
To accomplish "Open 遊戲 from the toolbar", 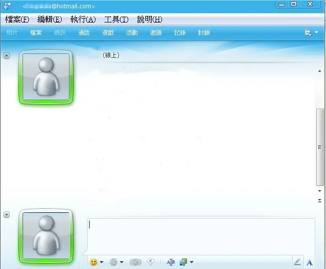I will click(x=108, y=33).
